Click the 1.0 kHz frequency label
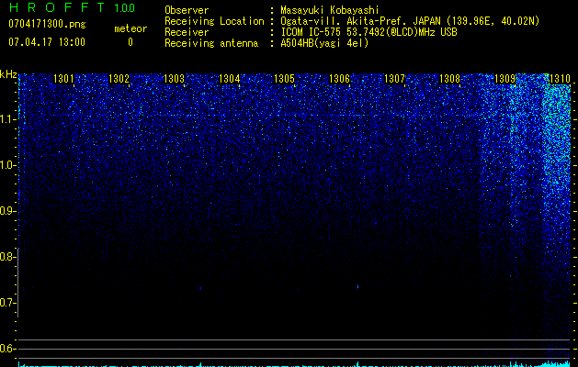 pyautogui.click(x=7, y=165)
